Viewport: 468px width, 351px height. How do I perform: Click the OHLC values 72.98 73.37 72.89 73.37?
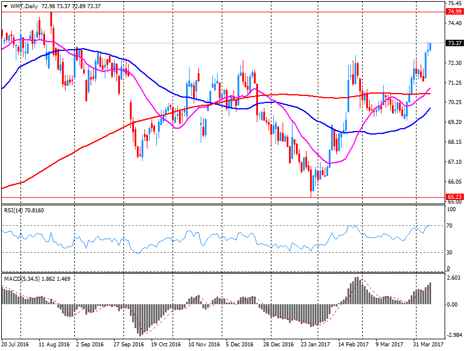coord(71,6)
